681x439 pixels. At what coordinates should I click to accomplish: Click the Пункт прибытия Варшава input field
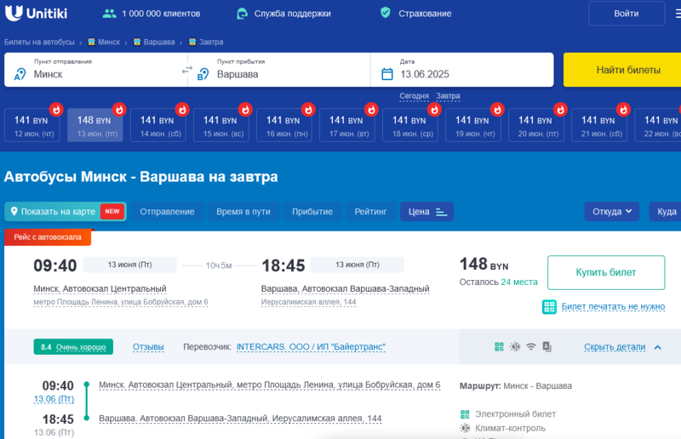281,74
